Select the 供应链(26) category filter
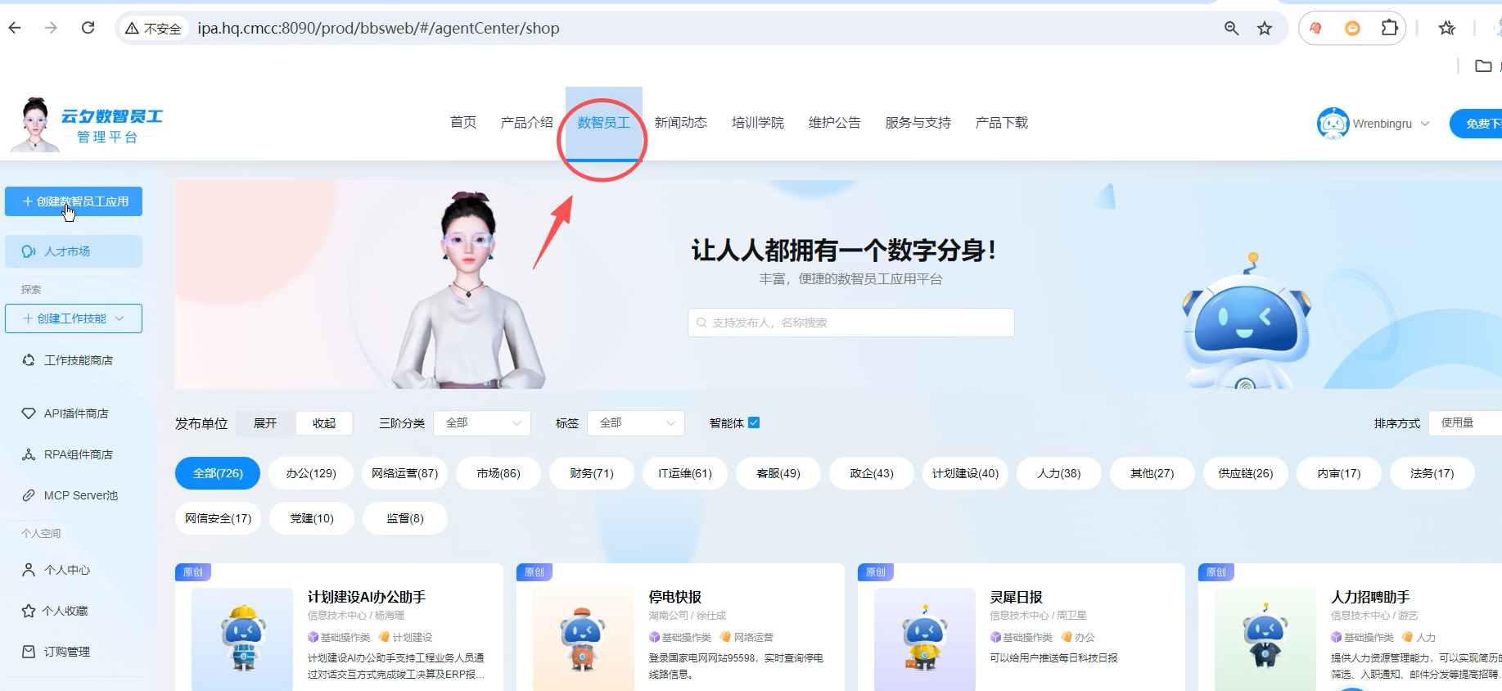The height and width of the screenshot is (691, 1502). pos(1246,473)
